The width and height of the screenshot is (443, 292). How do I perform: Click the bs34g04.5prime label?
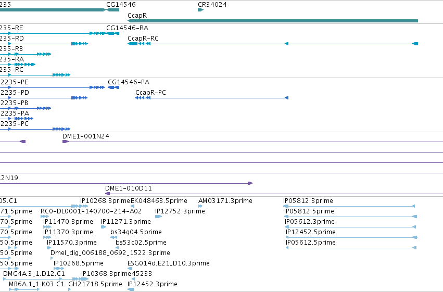click(x=136, y=232)
